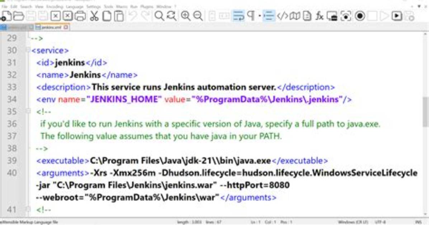Open the Document List panel icon
Screen dimensions: 429x225
coord(307,16)
